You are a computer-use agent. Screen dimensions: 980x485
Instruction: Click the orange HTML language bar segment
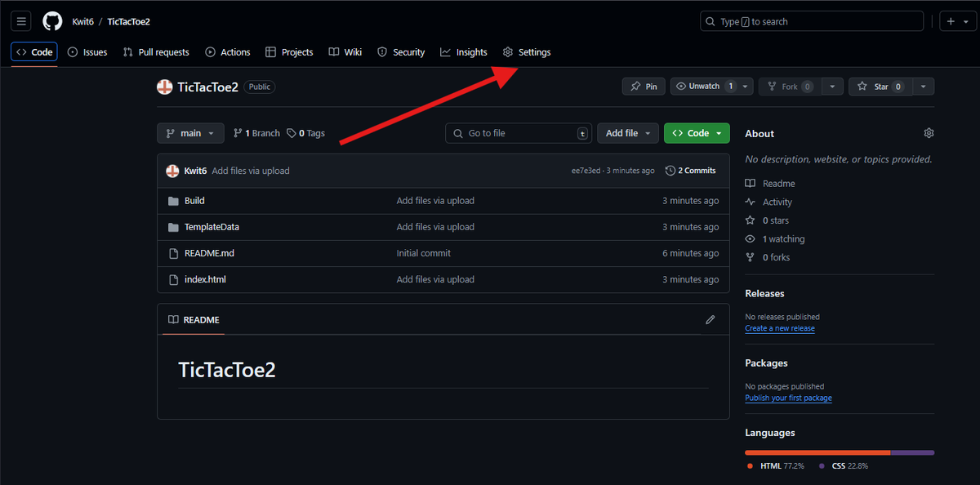pyautogui.click(x=817, y=452)
